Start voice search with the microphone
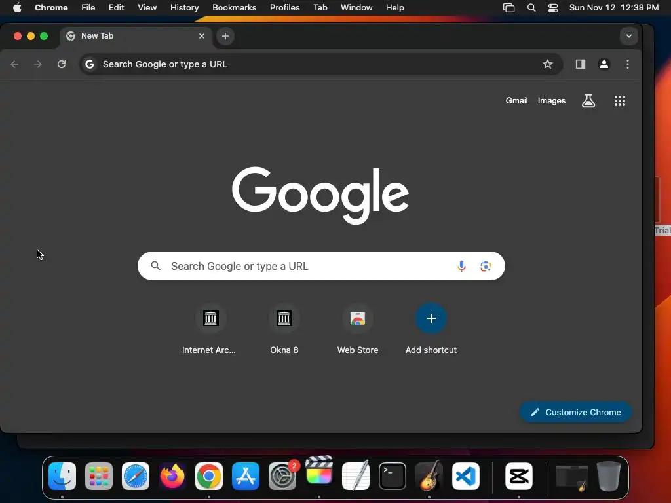The width and height of the screenshot is (671, 503). click(461, 266)
